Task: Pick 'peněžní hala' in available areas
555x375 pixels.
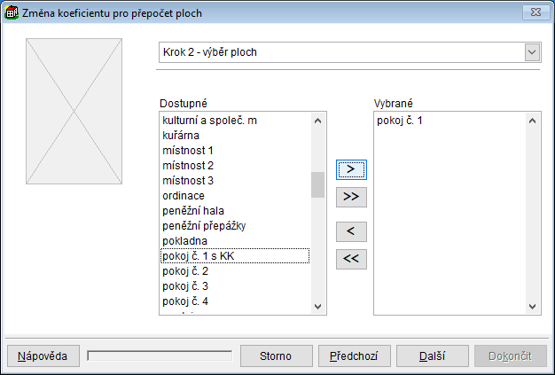Action: tap(194, 210)
